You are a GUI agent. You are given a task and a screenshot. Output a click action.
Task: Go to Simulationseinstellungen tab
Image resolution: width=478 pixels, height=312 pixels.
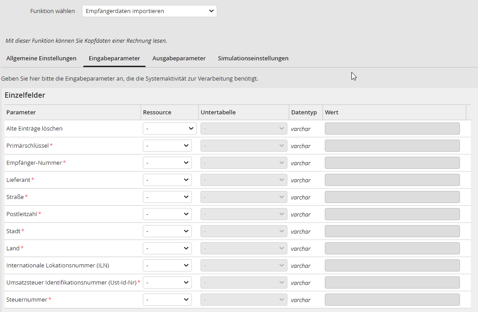253,59
